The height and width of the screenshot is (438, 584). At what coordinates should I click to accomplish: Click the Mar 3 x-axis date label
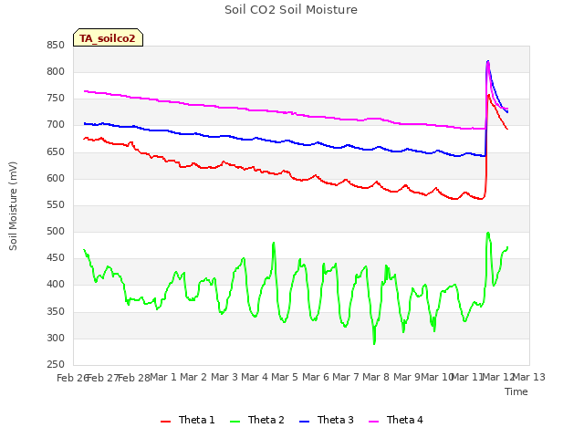(224, 377)
